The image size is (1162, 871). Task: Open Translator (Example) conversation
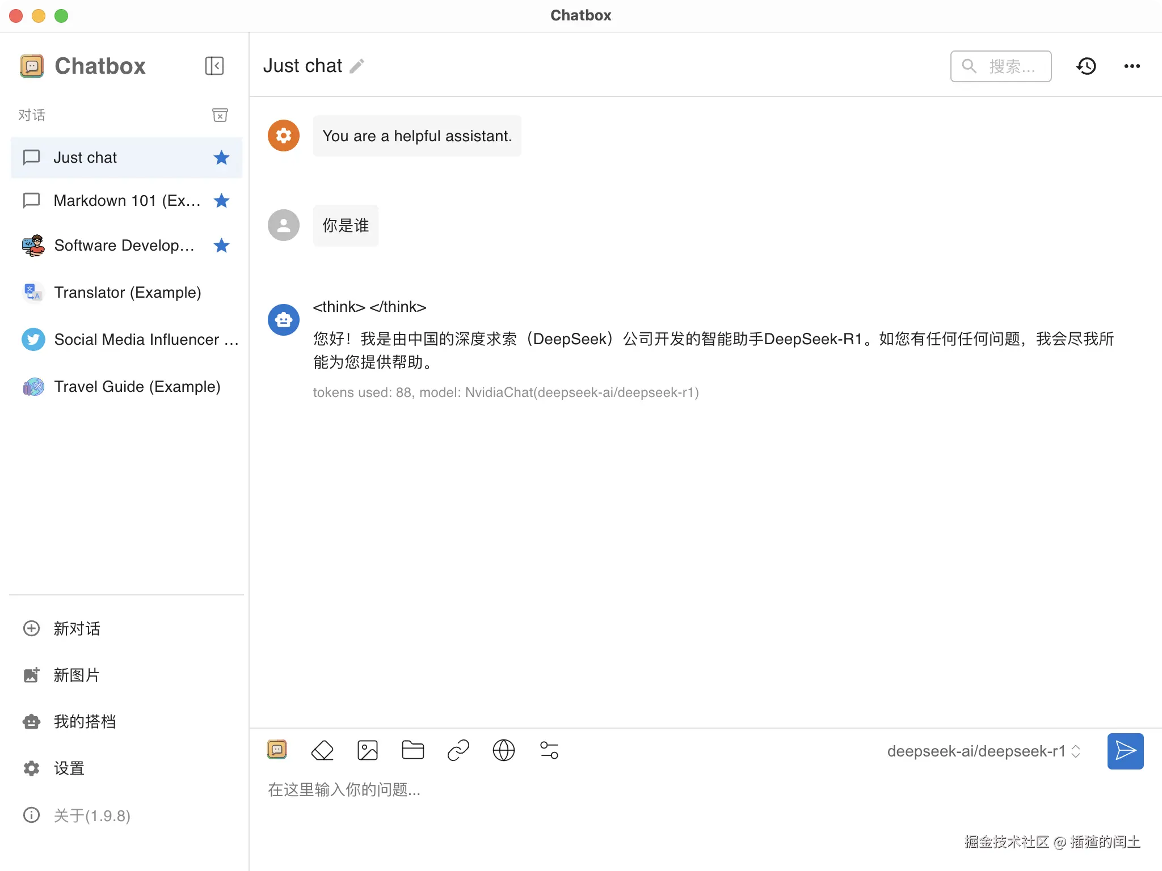coord(128,293)
